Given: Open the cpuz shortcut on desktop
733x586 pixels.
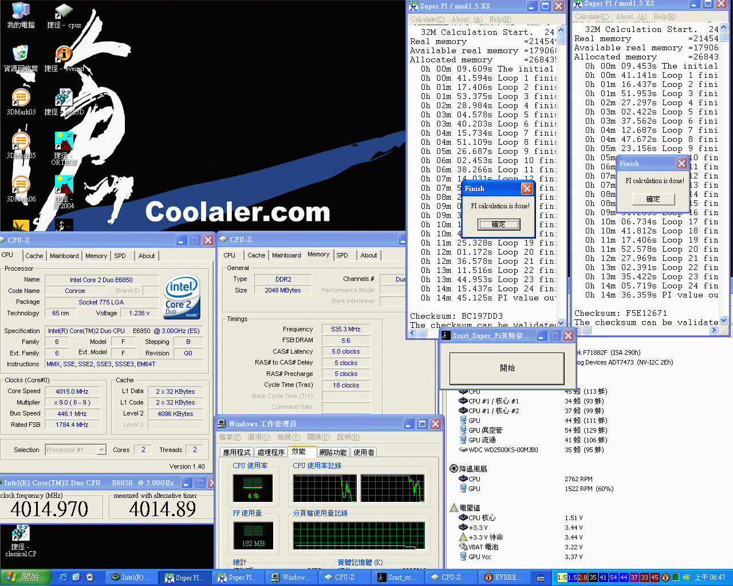Looking at the screenshot, I should click(64, 15).
